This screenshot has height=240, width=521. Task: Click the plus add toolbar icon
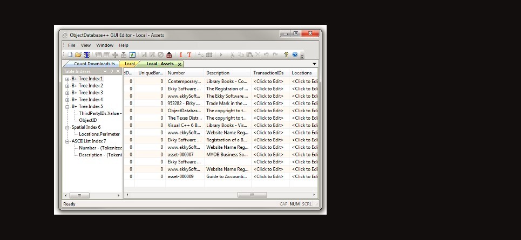114,54
